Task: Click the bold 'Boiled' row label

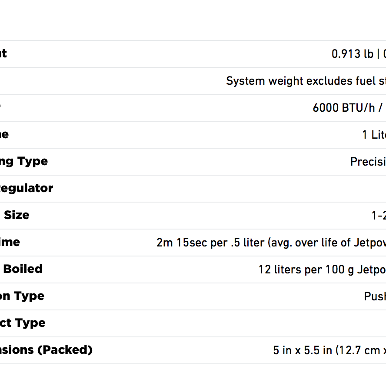Action: 23,269
